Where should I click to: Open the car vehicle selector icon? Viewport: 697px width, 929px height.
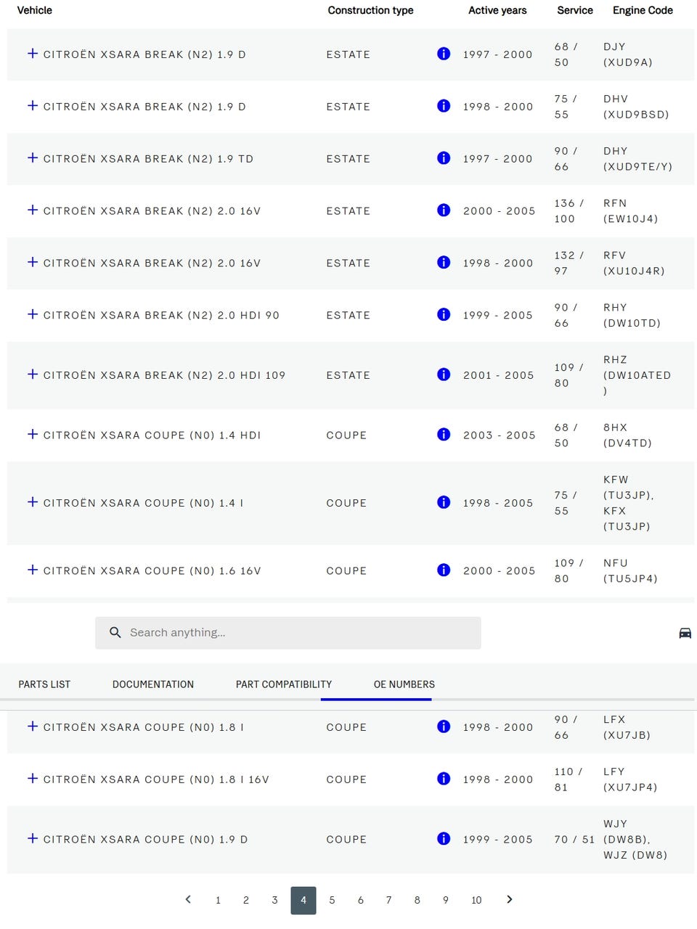point(685,633)
